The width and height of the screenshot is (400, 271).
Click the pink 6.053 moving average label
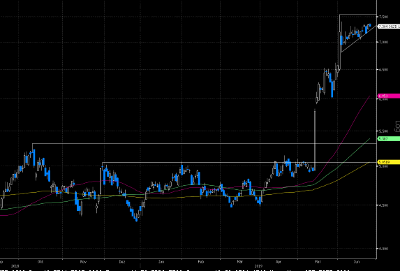[389, 96]
